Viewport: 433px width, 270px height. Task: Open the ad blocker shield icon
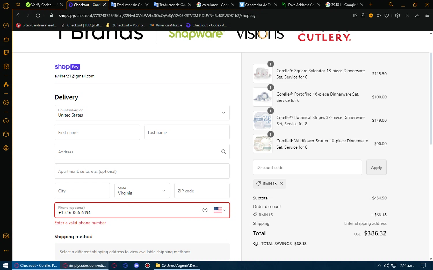click(x=371, y=16)
